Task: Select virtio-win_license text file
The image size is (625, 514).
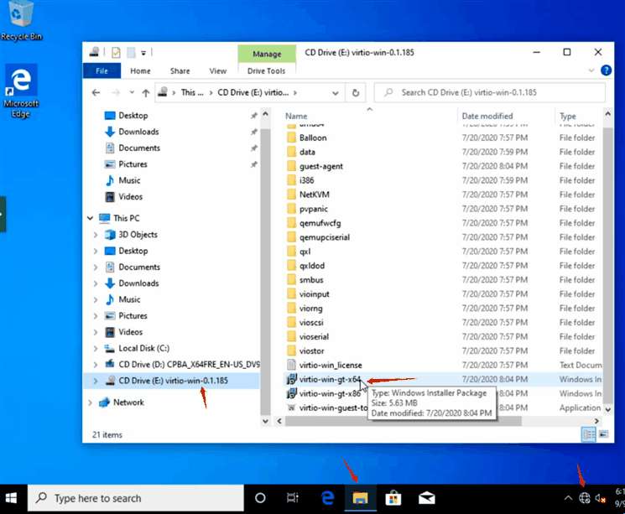Action: click(x=331, y=365)
